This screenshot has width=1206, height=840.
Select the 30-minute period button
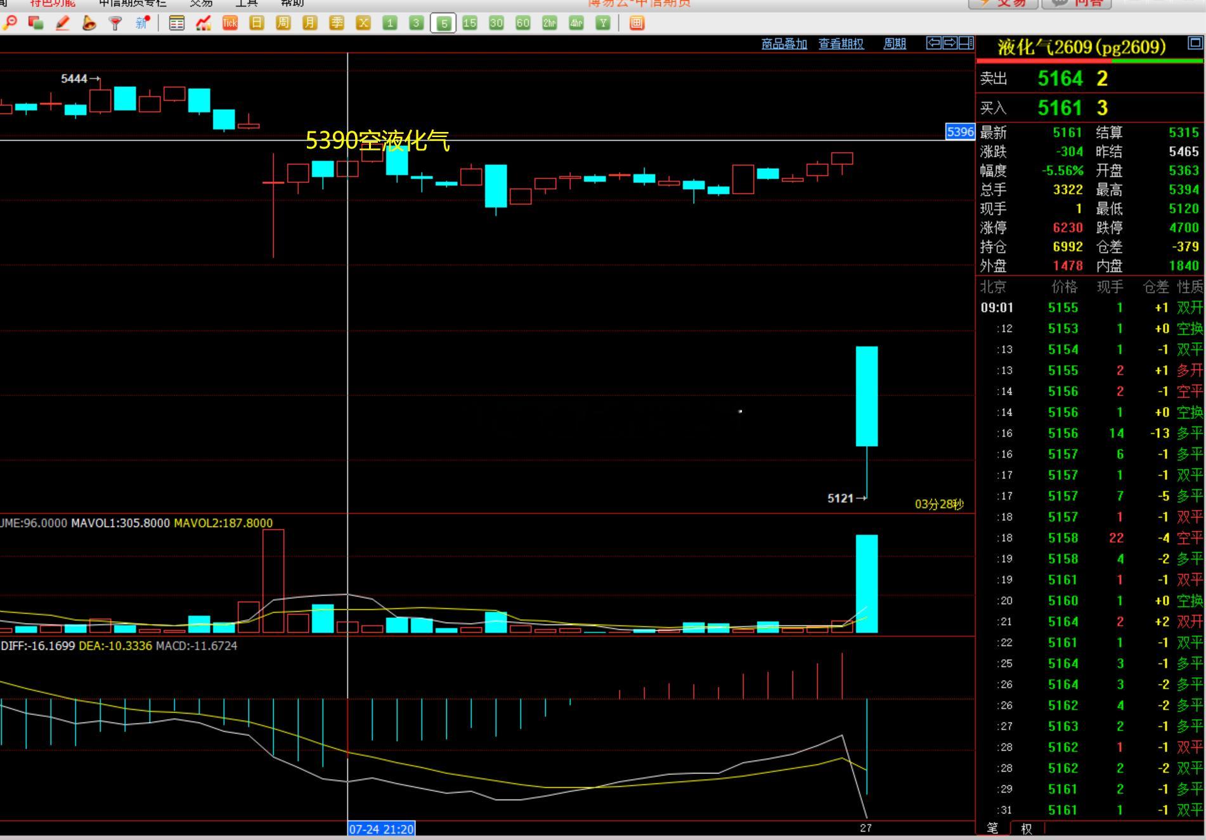pos(496,23)
